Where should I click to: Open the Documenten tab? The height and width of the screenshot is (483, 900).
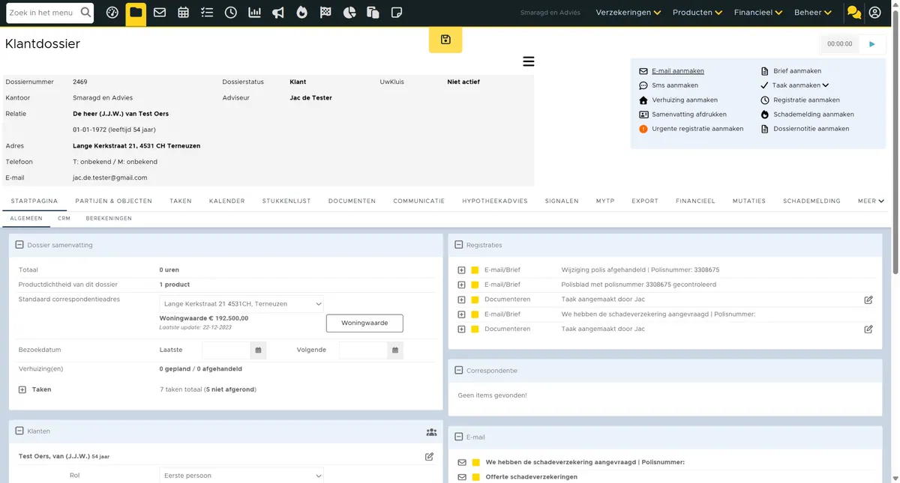point(352,201)
